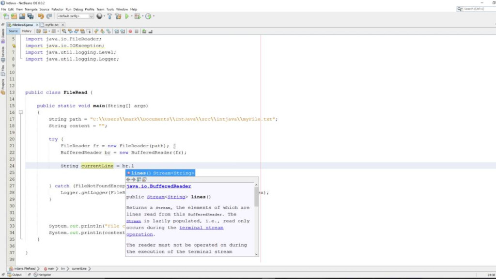The width and height of the screenshot is (496, 279).
Task: Open Javadoc in external browser icon
Action: [139, 179]
